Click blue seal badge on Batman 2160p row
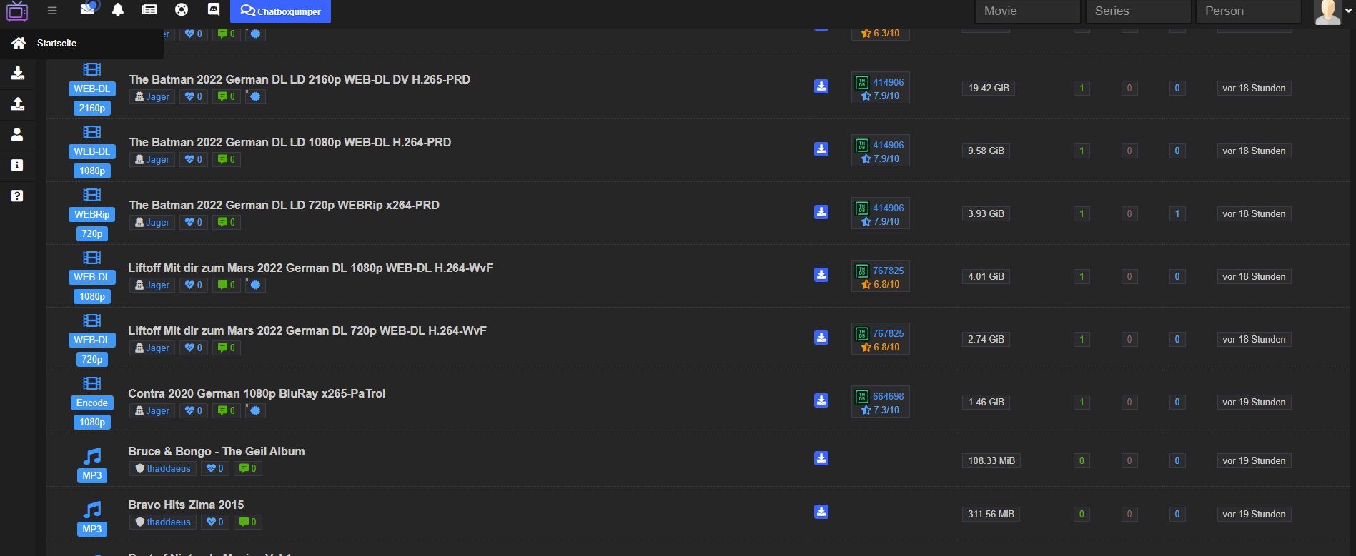The width and height of the screenshot is (1356, 556). (x=256, y=96)
